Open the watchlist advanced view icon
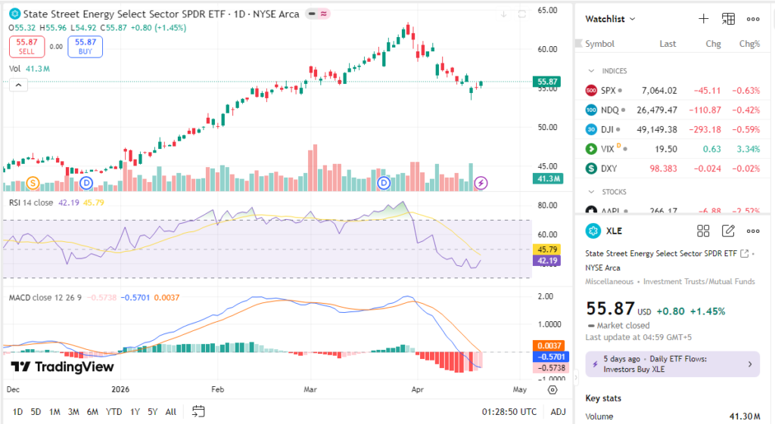775x424 pixels. [728, 19]
